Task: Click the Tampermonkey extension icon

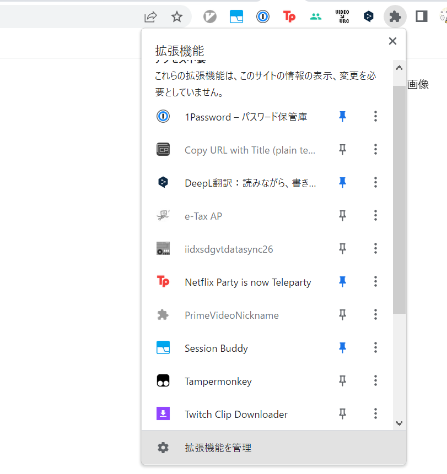Action: (163, 380)
